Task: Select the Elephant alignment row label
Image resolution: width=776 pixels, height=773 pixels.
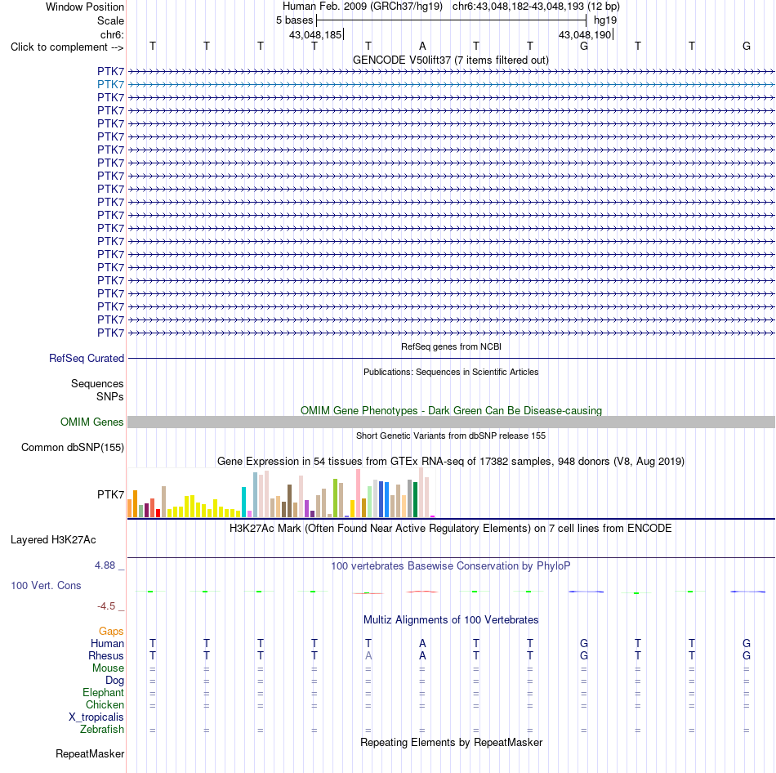Action: tap(103, 692)
